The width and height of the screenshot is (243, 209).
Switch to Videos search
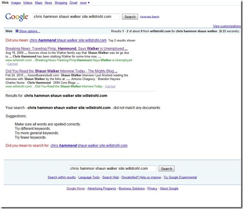pos(27,3)
